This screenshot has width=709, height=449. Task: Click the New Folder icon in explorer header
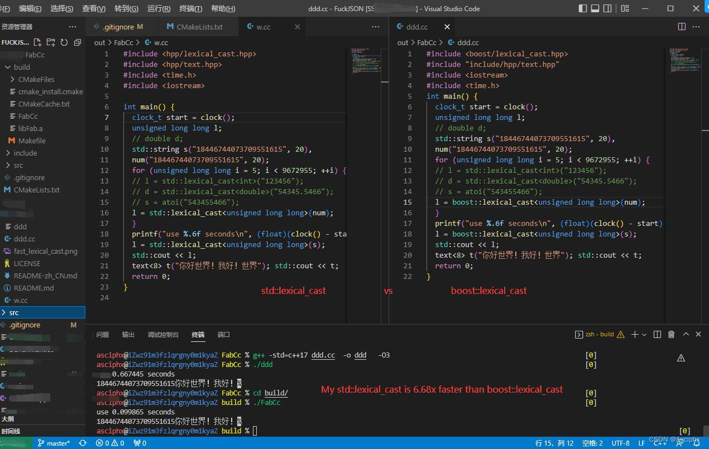coord(51,42)
